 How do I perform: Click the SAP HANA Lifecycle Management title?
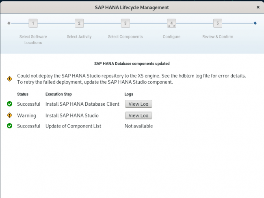132,8
